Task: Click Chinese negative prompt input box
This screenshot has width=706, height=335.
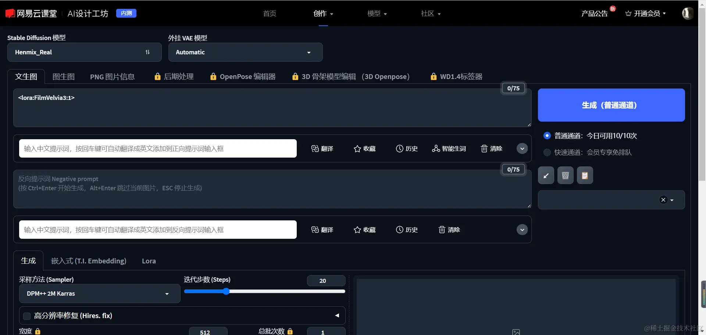Action: coord(158,230)
